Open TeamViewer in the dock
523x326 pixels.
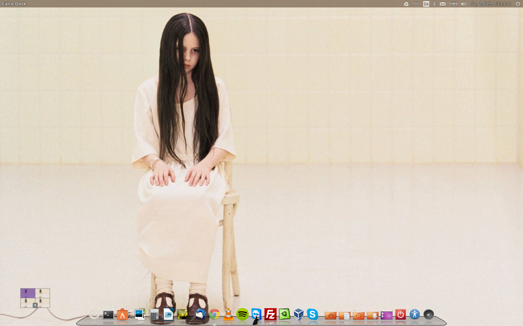(256, 314)
